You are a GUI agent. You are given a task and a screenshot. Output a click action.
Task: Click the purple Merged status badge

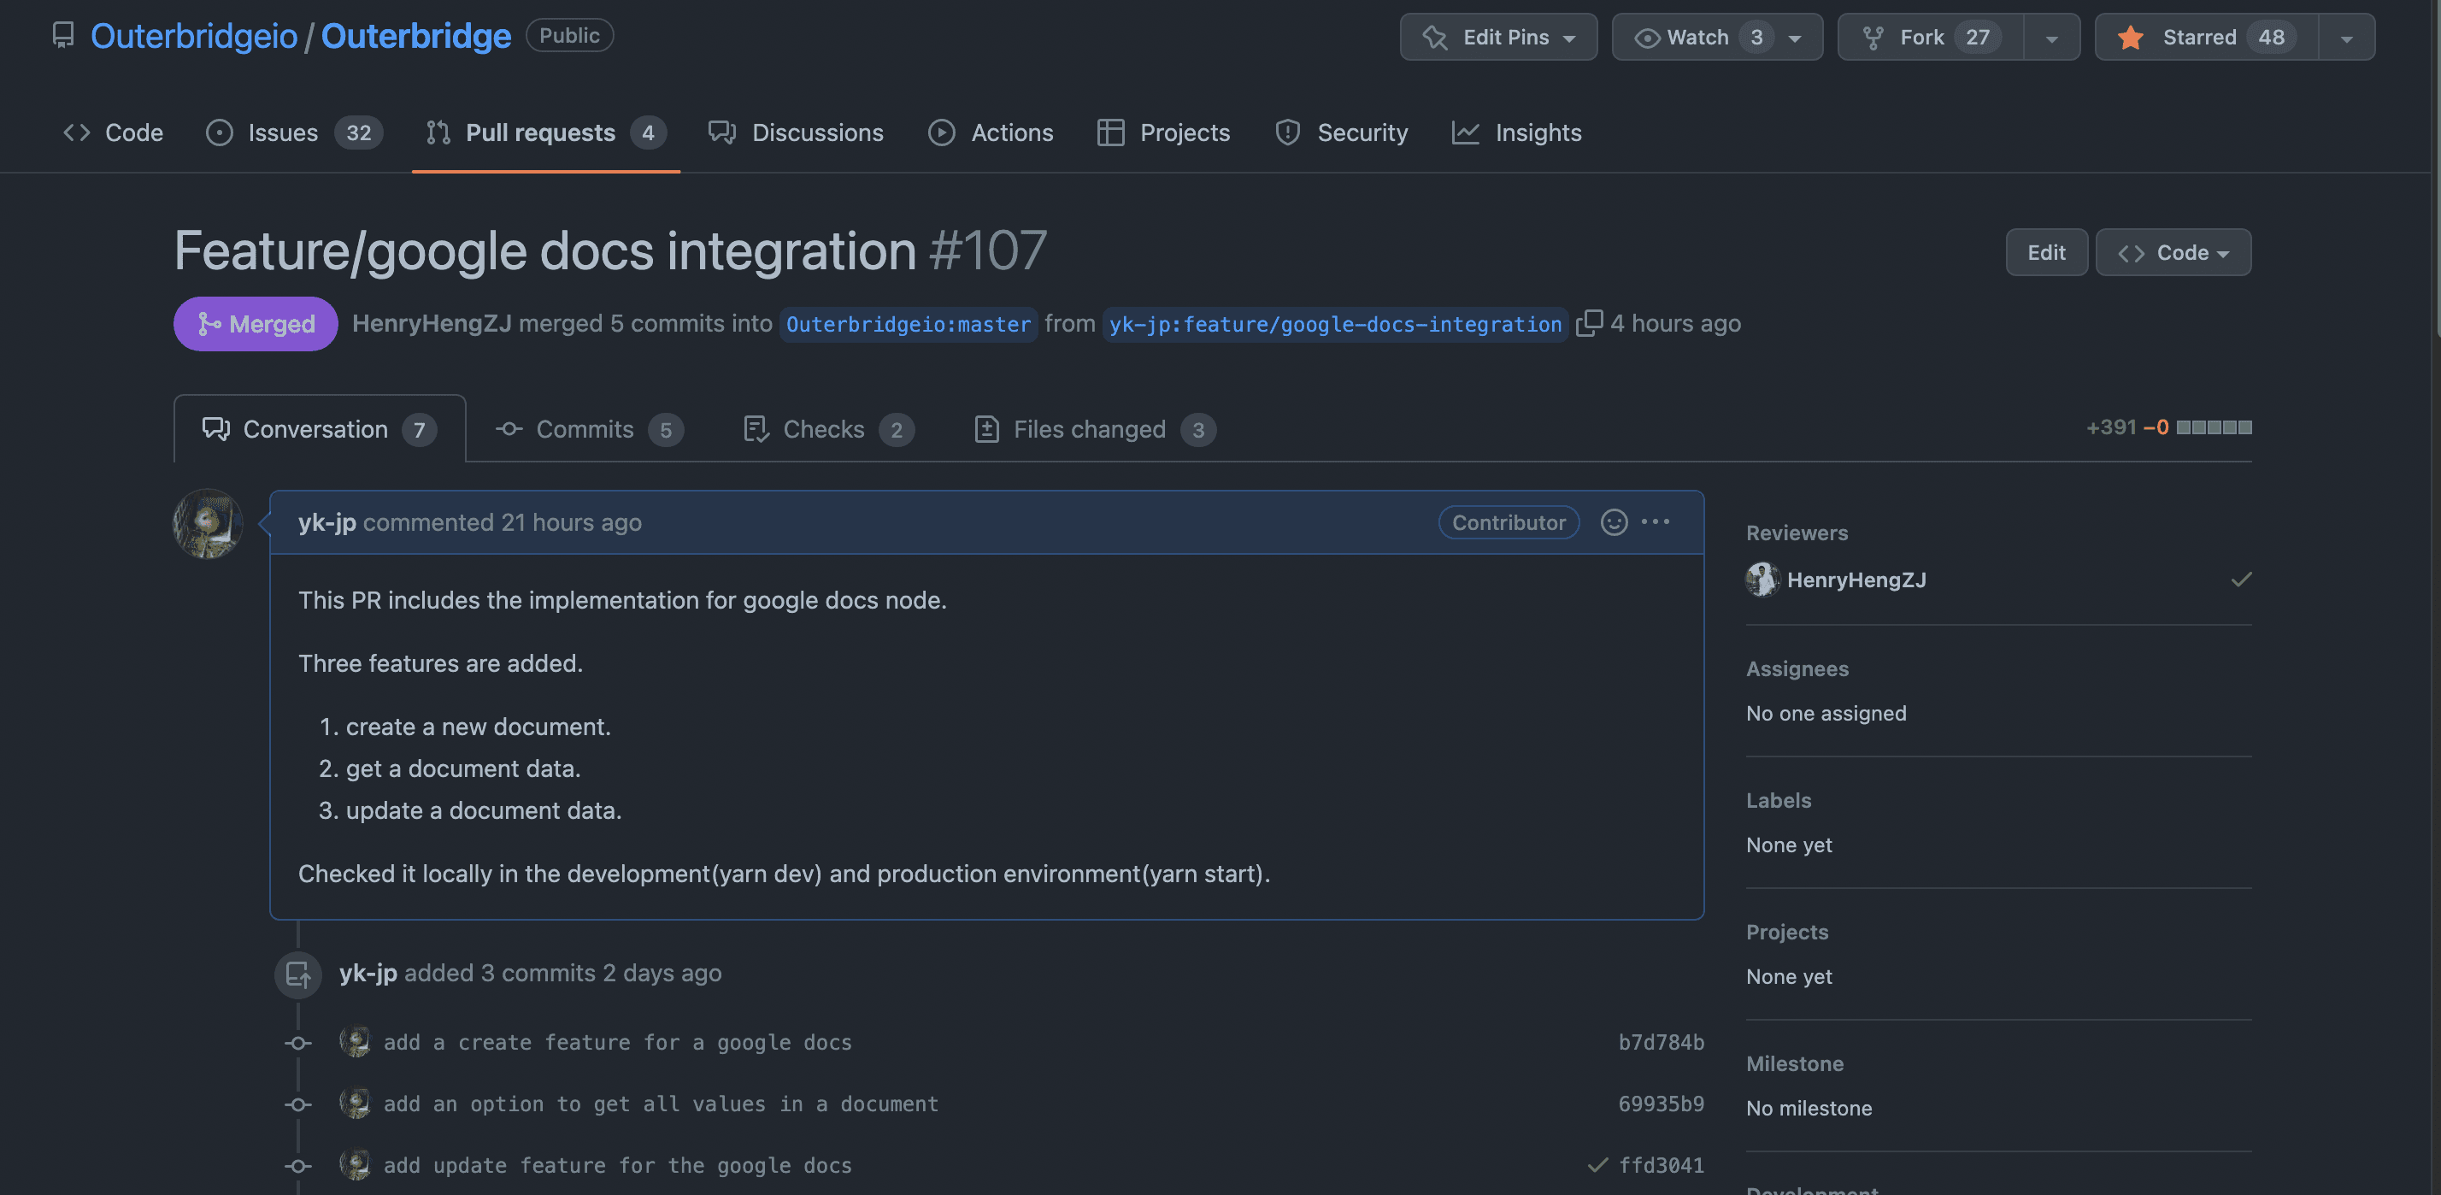[x=255, y=324]
